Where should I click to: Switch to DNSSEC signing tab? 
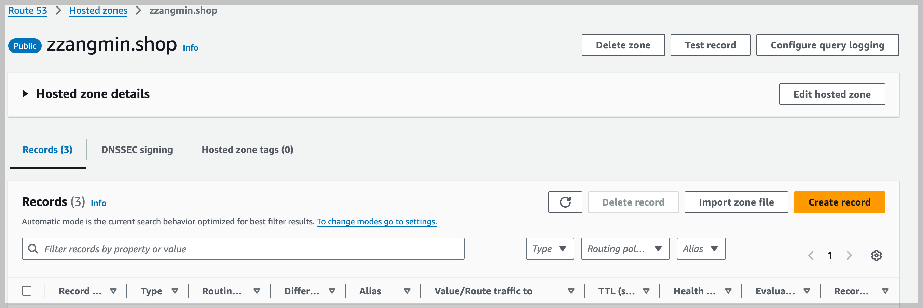[137, 150]
